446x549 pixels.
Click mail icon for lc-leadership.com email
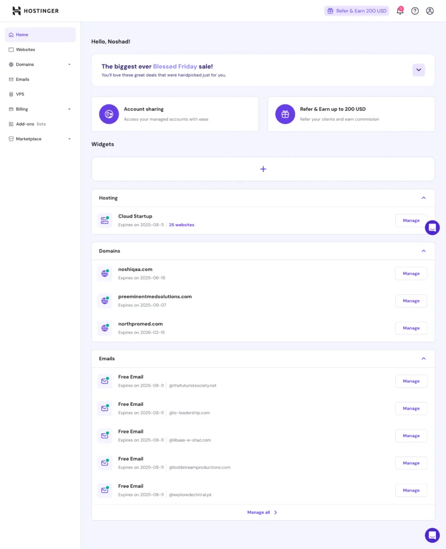pos(104,408)
